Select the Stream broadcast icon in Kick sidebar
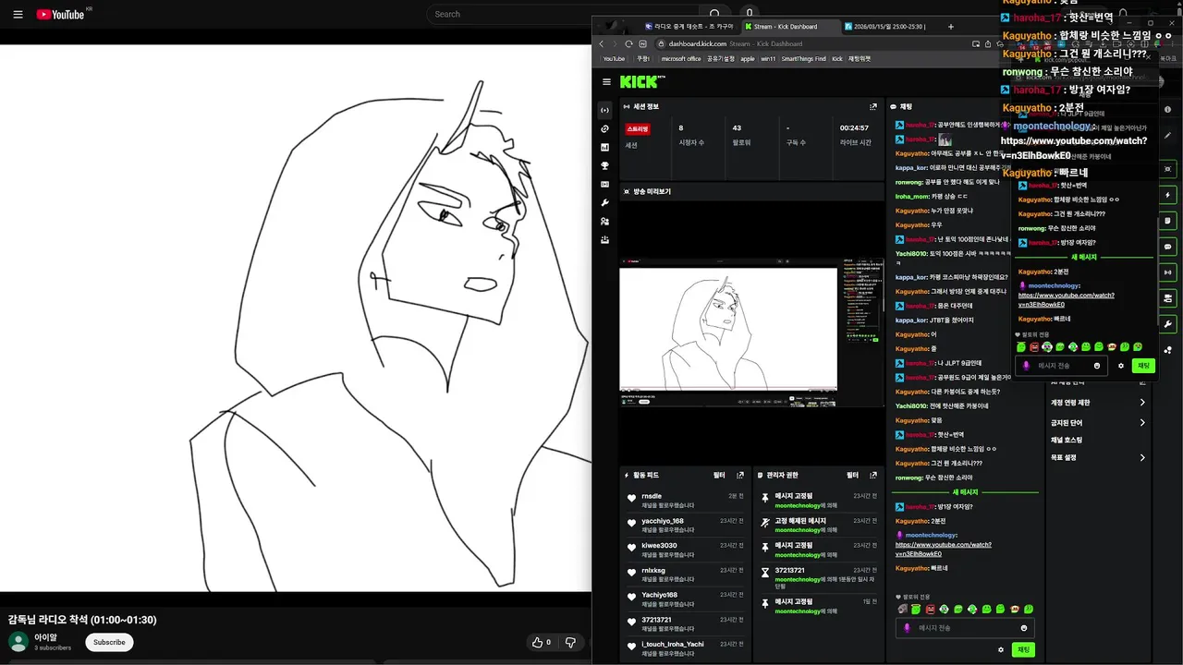 (x=604, y=109)
